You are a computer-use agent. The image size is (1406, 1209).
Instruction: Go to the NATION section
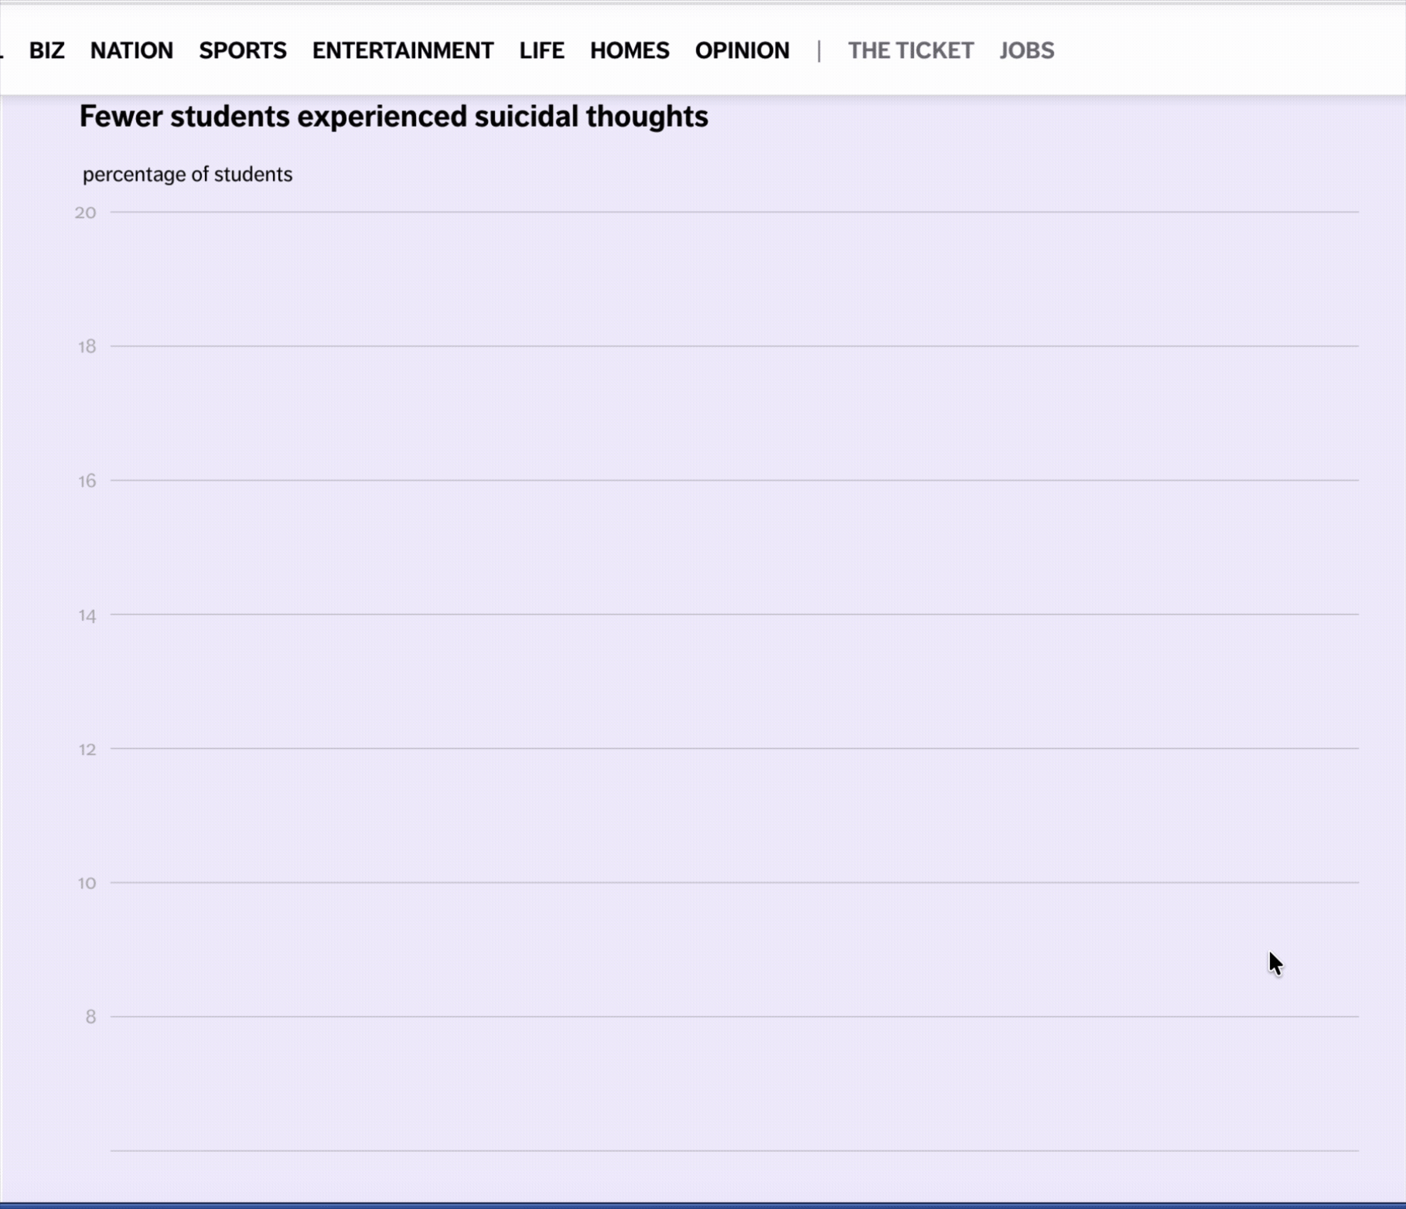131,50
